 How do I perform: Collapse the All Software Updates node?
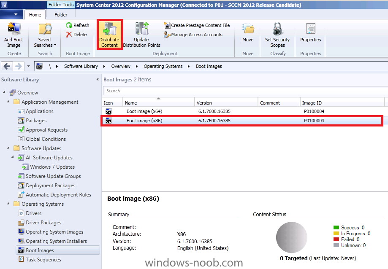(13, 157)
